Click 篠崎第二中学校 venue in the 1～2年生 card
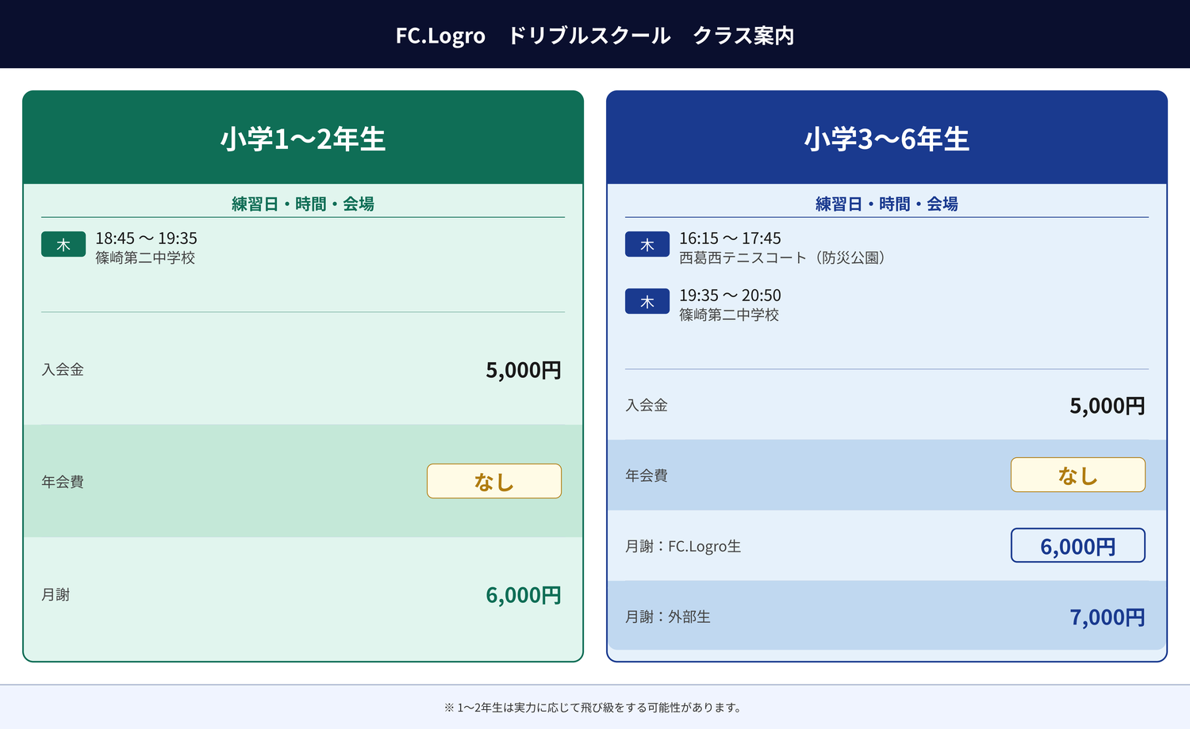Screen dimensions: 1190x729 coord(145,258)
